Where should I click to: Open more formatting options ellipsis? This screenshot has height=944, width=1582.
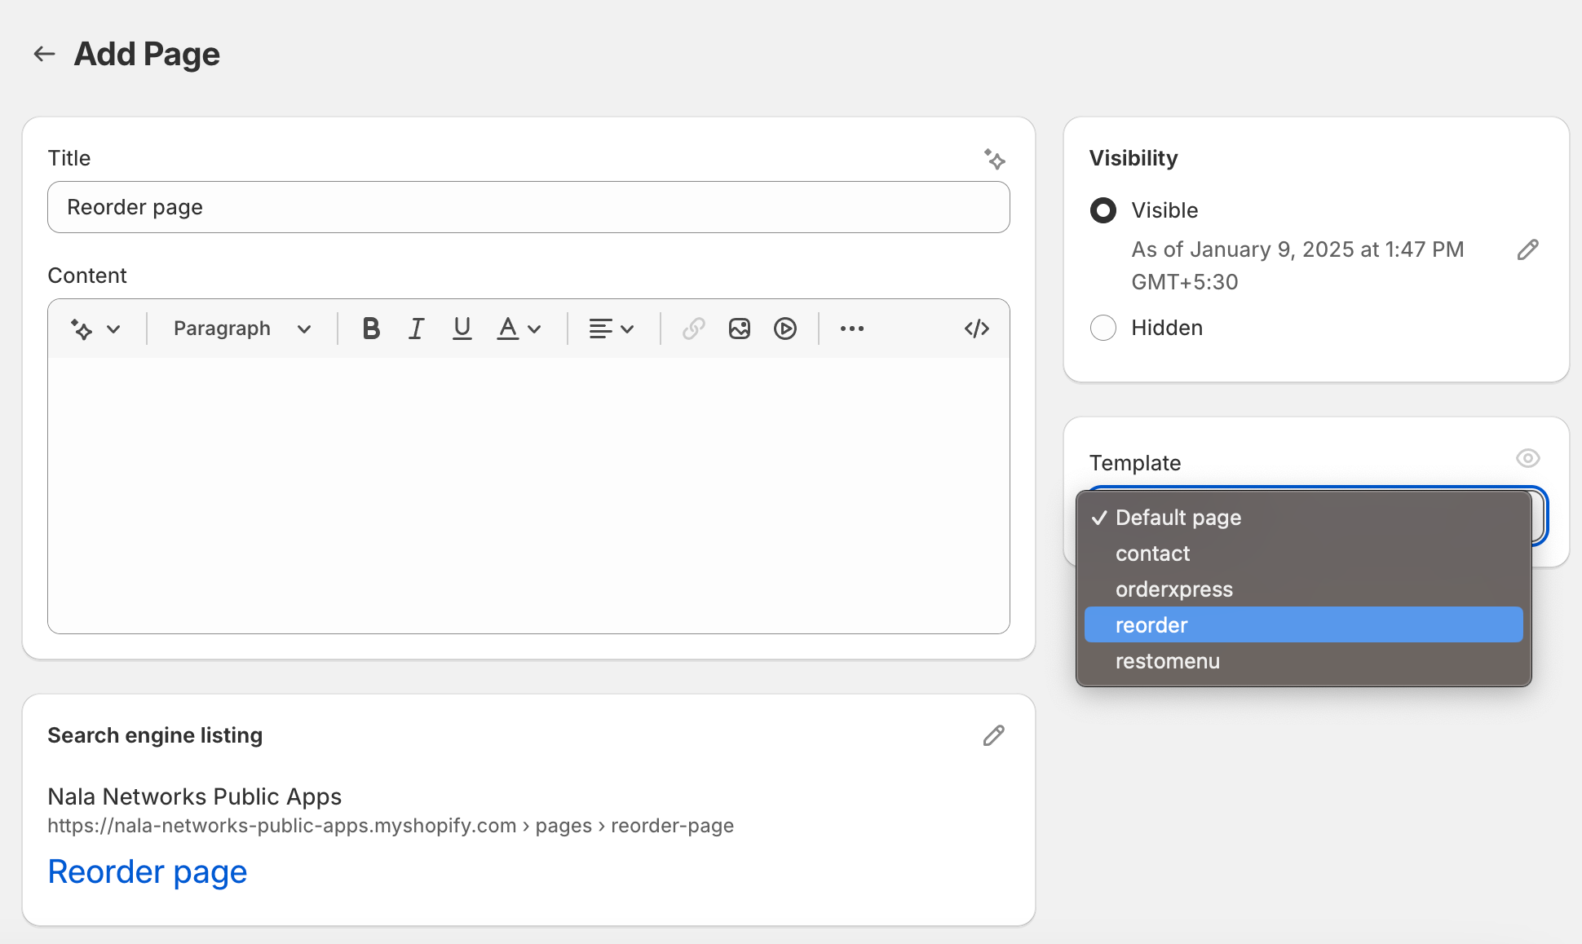click(x=852, y=329)
